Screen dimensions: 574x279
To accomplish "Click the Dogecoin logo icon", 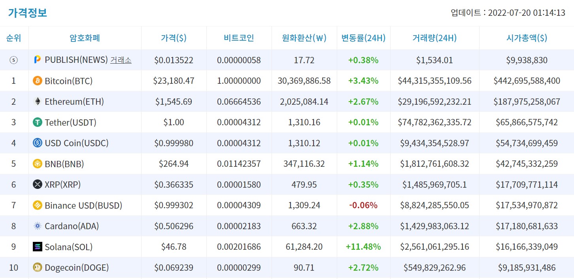I will [37, 268].
